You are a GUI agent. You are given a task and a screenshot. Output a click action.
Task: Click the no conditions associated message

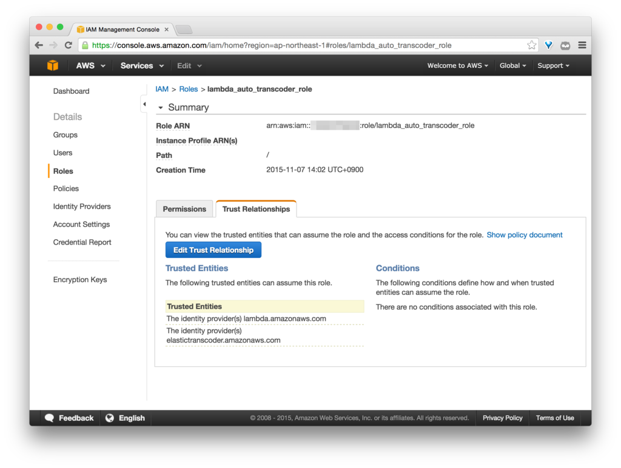click(456, 307)
